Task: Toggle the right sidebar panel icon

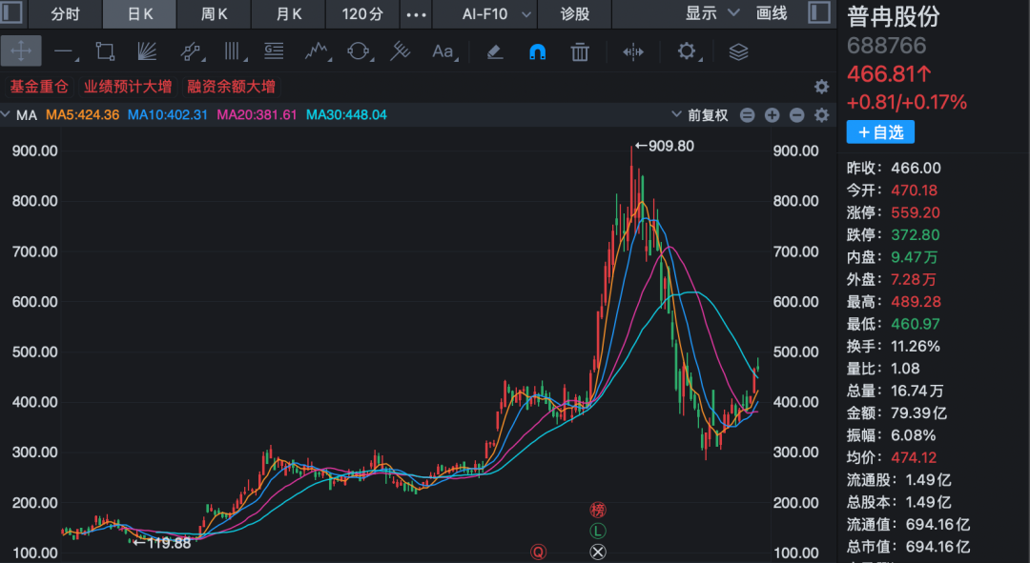Action: [819, 13]
